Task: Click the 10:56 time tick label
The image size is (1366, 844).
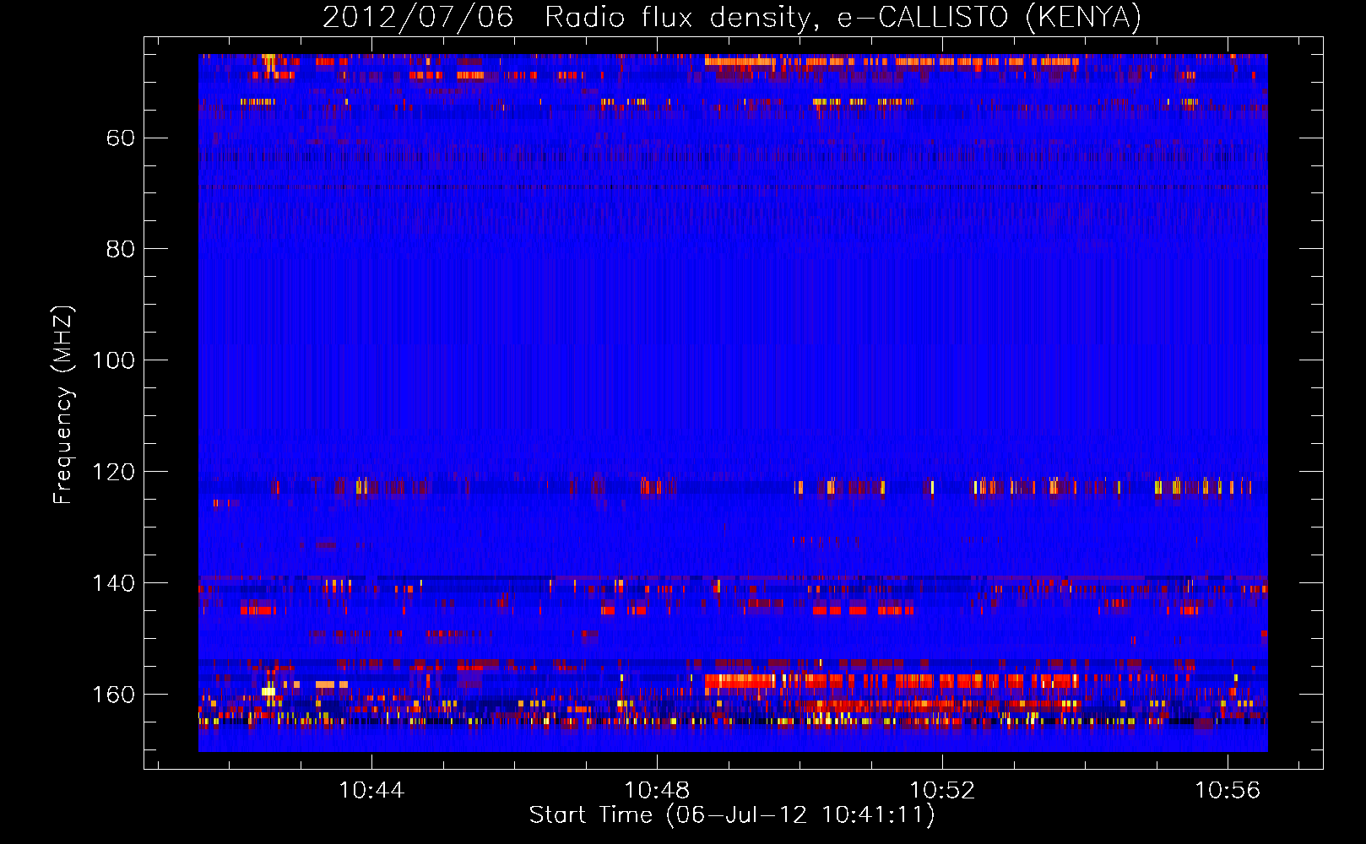Action: 1228,790
